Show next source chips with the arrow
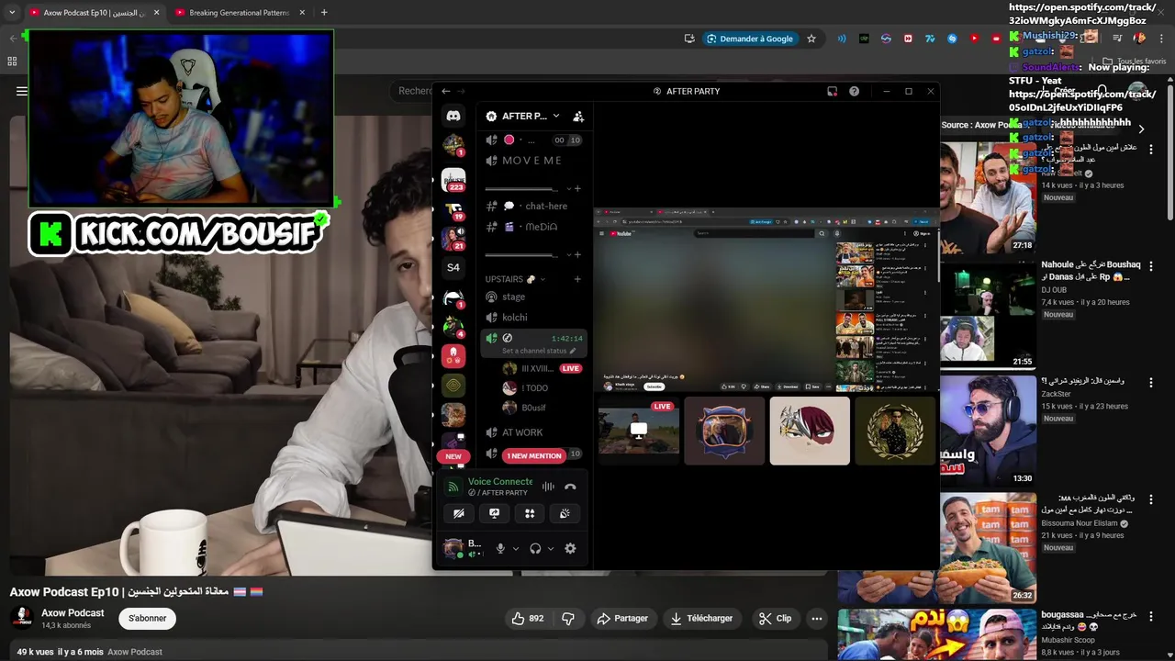The height and width of the screenshot is (661, 1175). point(1141,129)
